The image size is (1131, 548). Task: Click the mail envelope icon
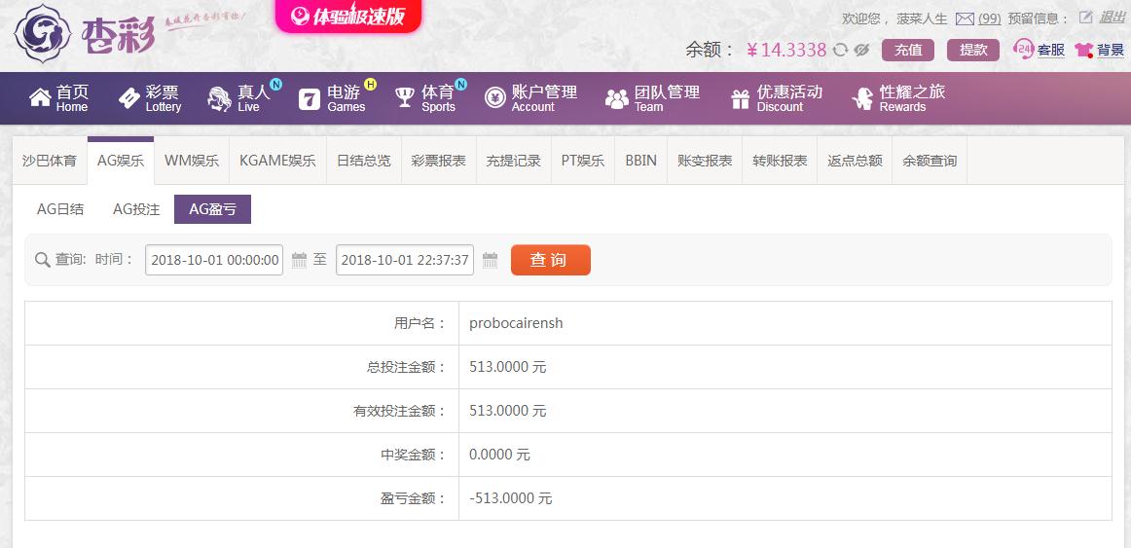[965, 18]
